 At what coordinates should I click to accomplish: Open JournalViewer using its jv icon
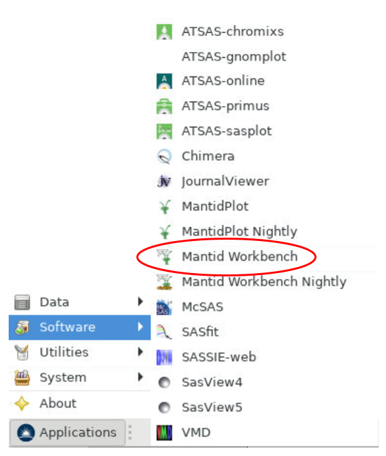(164, 182)
